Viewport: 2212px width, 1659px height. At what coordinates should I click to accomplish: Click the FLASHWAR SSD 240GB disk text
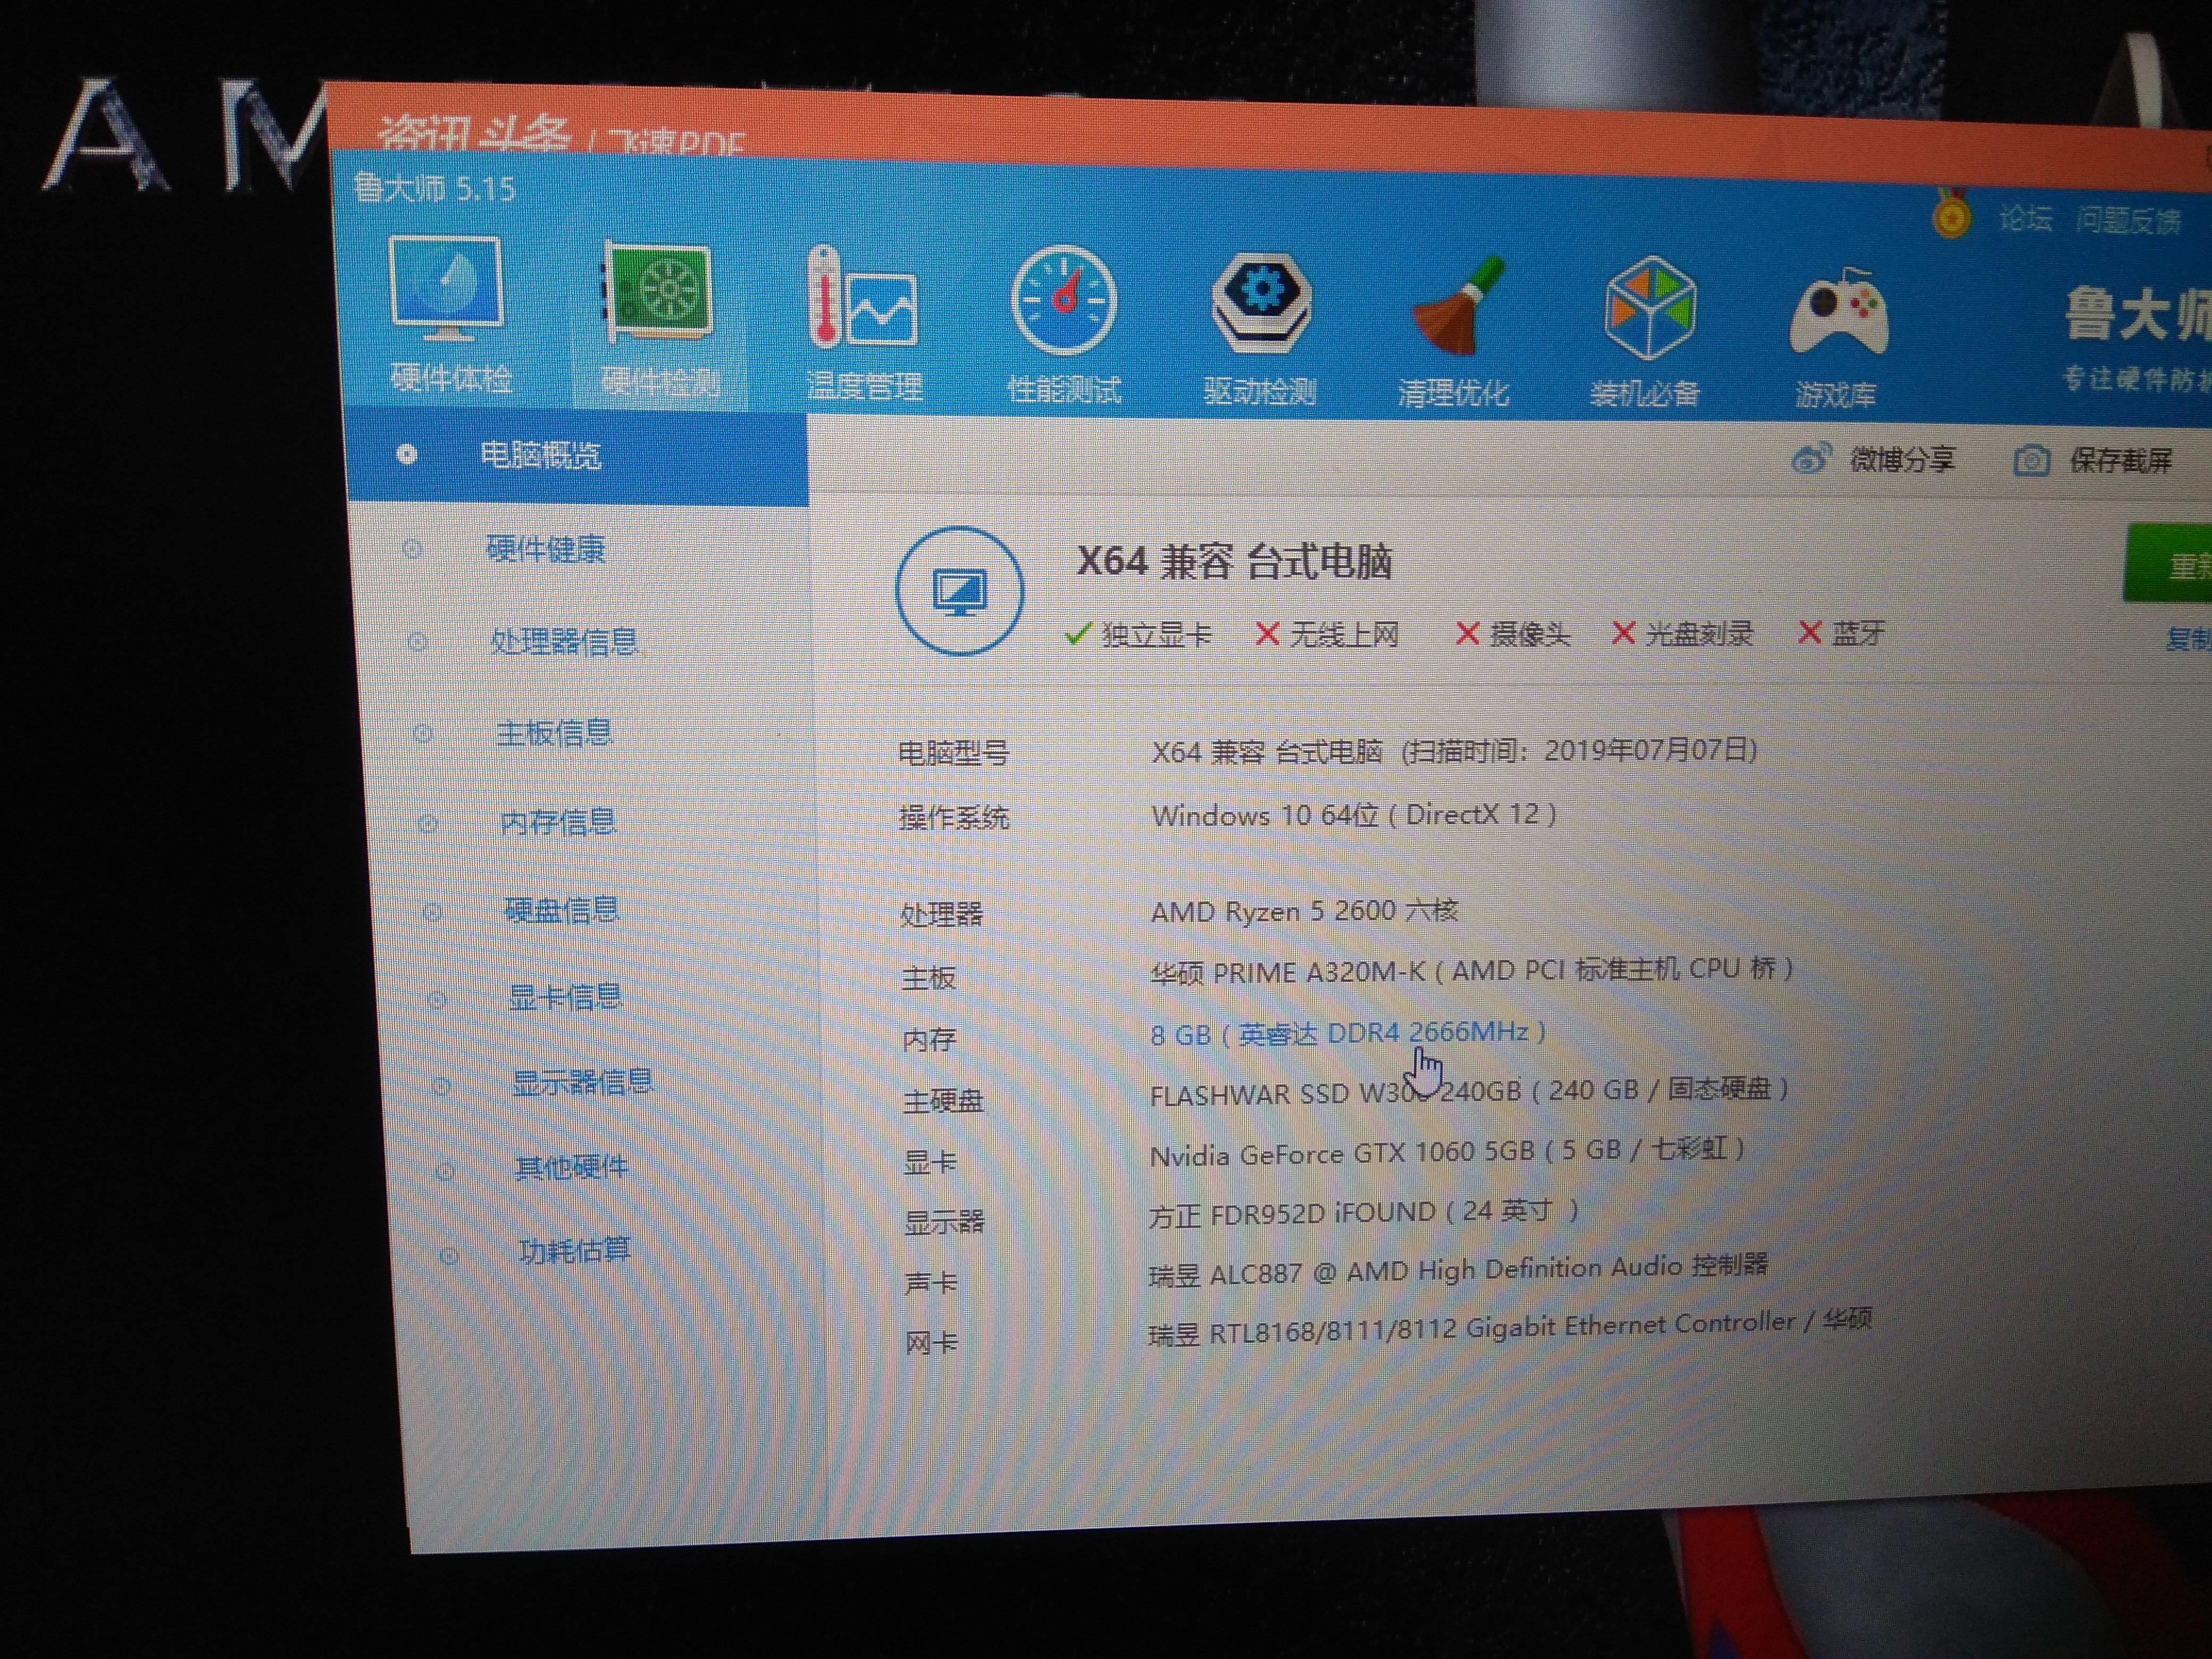(x=1469, y=1091)
